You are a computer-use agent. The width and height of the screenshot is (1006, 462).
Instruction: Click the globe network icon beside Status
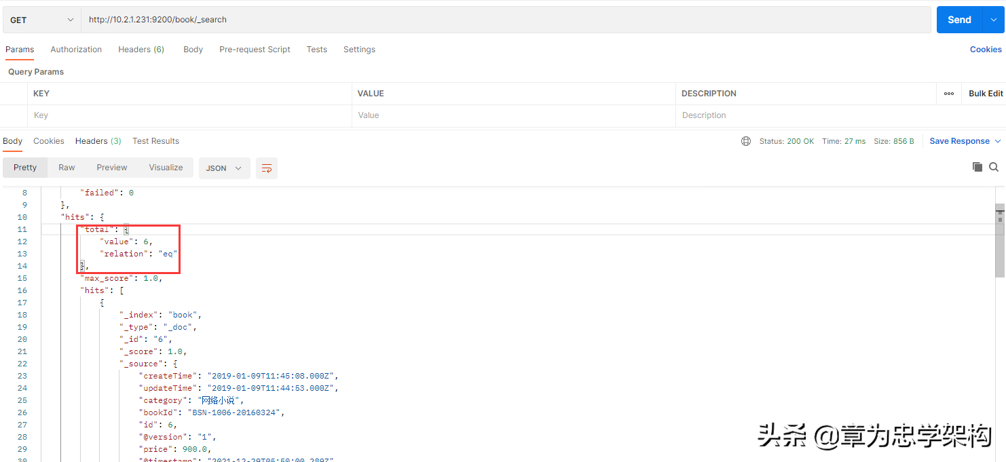(x=746, y=141)
